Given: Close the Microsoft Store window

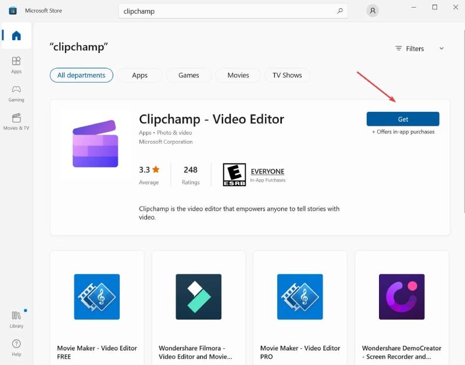Looking at the screenshot, I should click(456, 7).
